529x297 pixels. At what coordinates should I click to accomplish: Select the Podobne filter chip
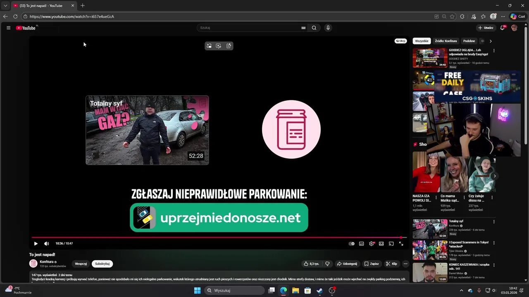coord(469,41)
